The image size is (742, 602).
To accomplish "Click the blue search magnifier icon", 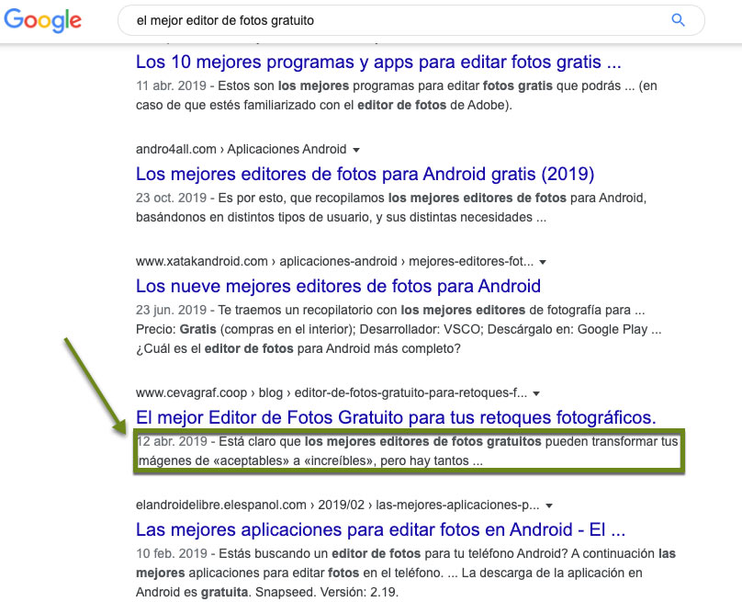I will click(x=678, y=19).
